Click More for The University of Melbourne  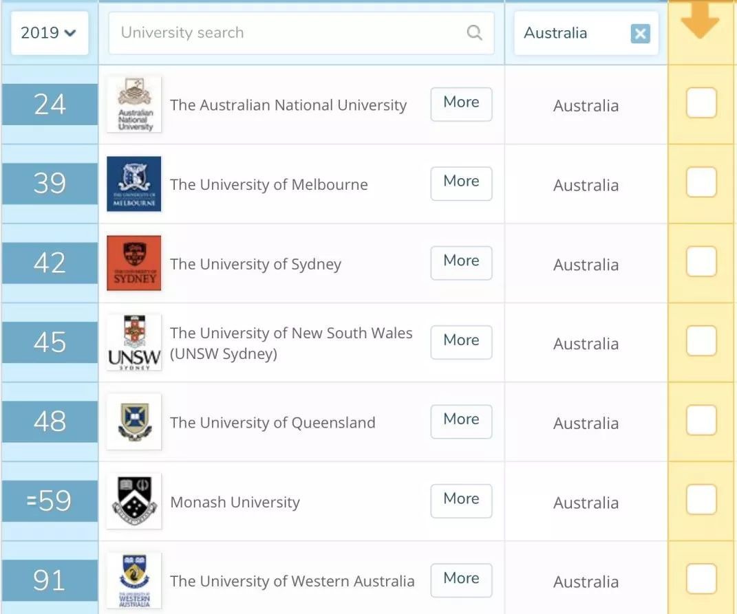pyautogui.click(x=461, y=182)
